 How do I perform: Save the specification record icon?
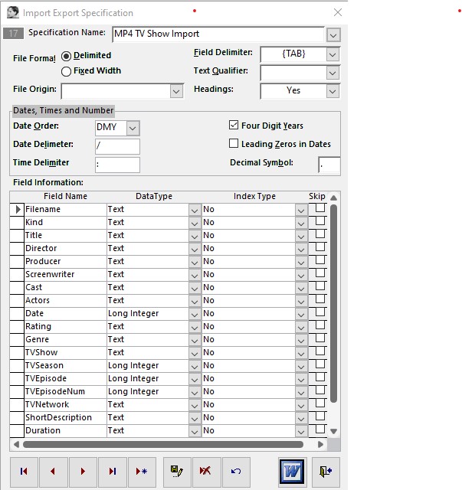tap(177, 472)
